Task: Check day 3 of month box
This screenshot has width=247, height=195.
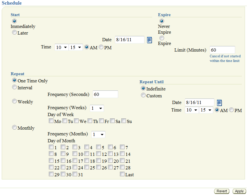Action: click(x=75, y=147)
